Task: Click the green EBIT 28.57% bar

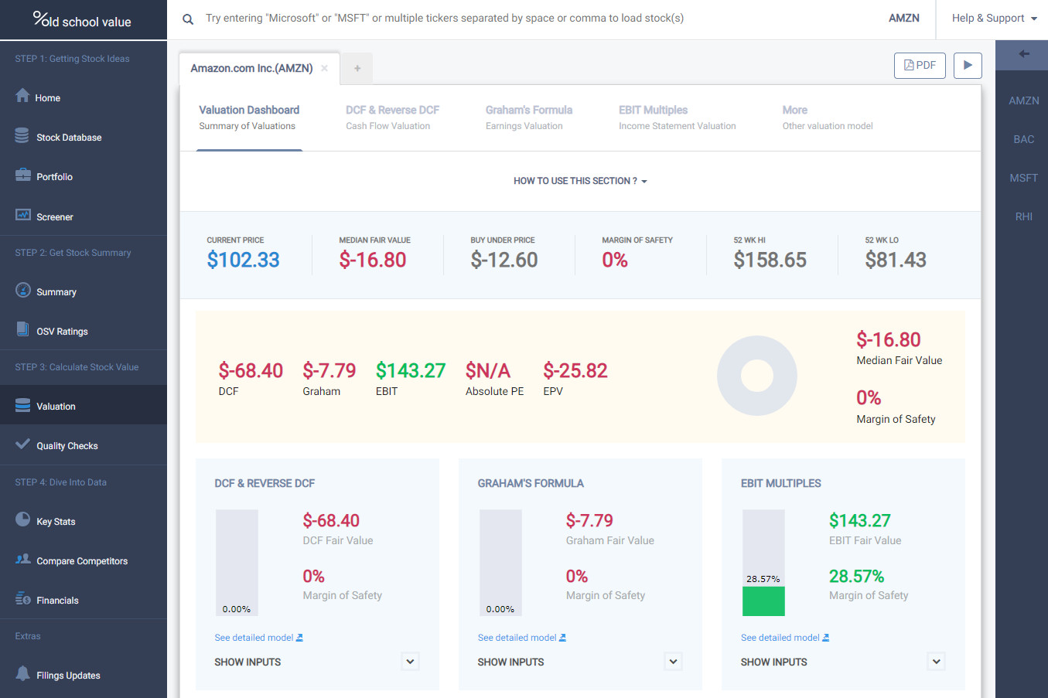Action: (763, 601)
